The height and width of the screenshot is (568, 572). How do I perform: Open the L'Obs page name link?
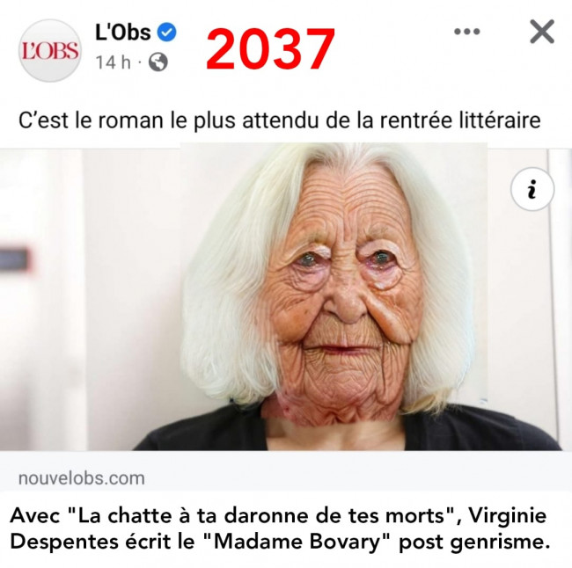[x=123, y=32]
